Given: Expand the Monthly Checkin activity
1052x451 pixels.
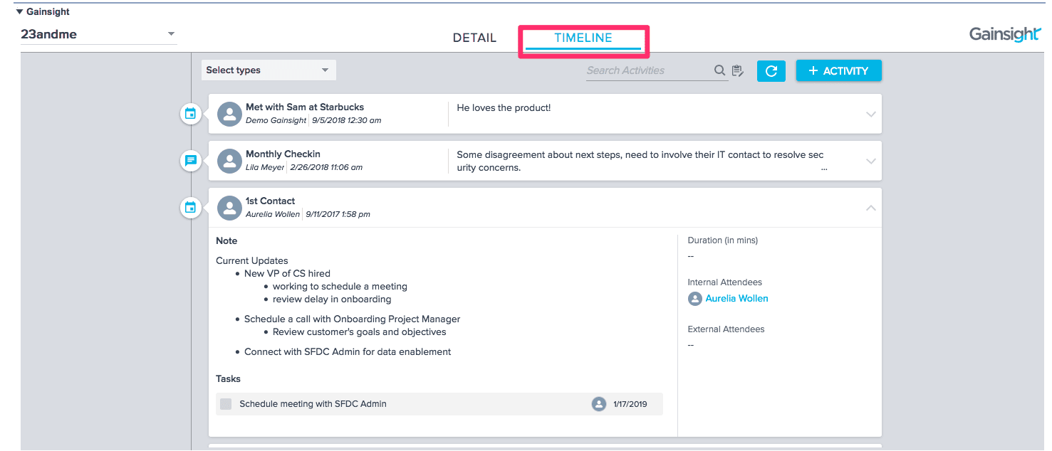Looking at the screenshot, I should pyautogui.click(x=870, y=161).
